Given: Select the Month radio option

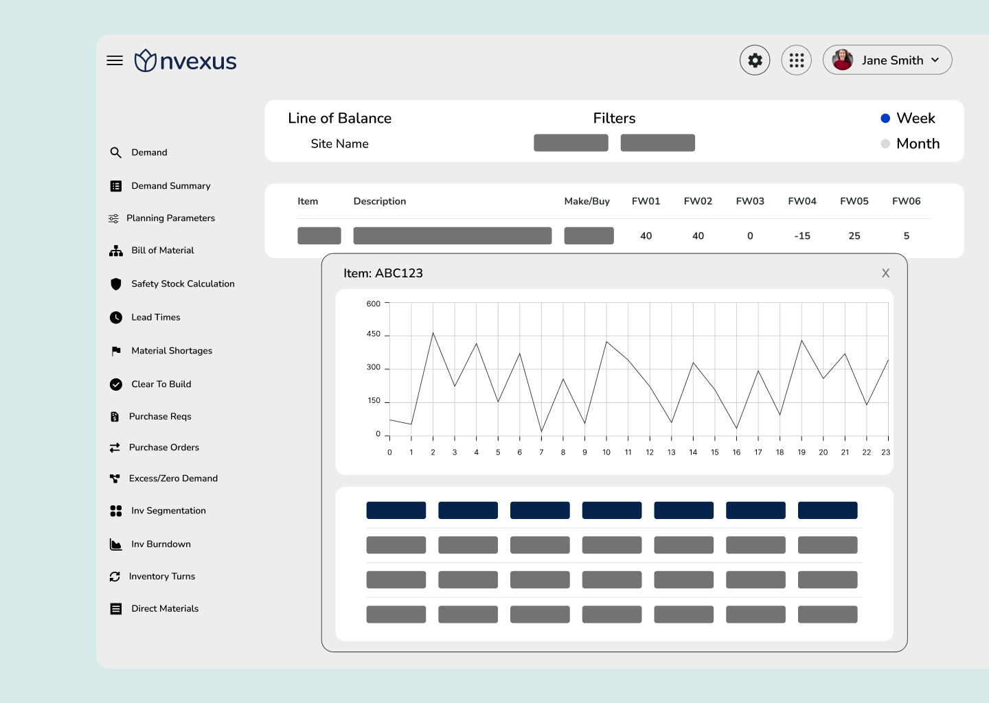Looking at the screenshot, I should click(x=885, y=143).
